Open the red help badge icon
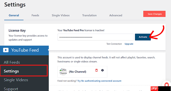Screen dimensions: 171x91 [x=166, y=85]
